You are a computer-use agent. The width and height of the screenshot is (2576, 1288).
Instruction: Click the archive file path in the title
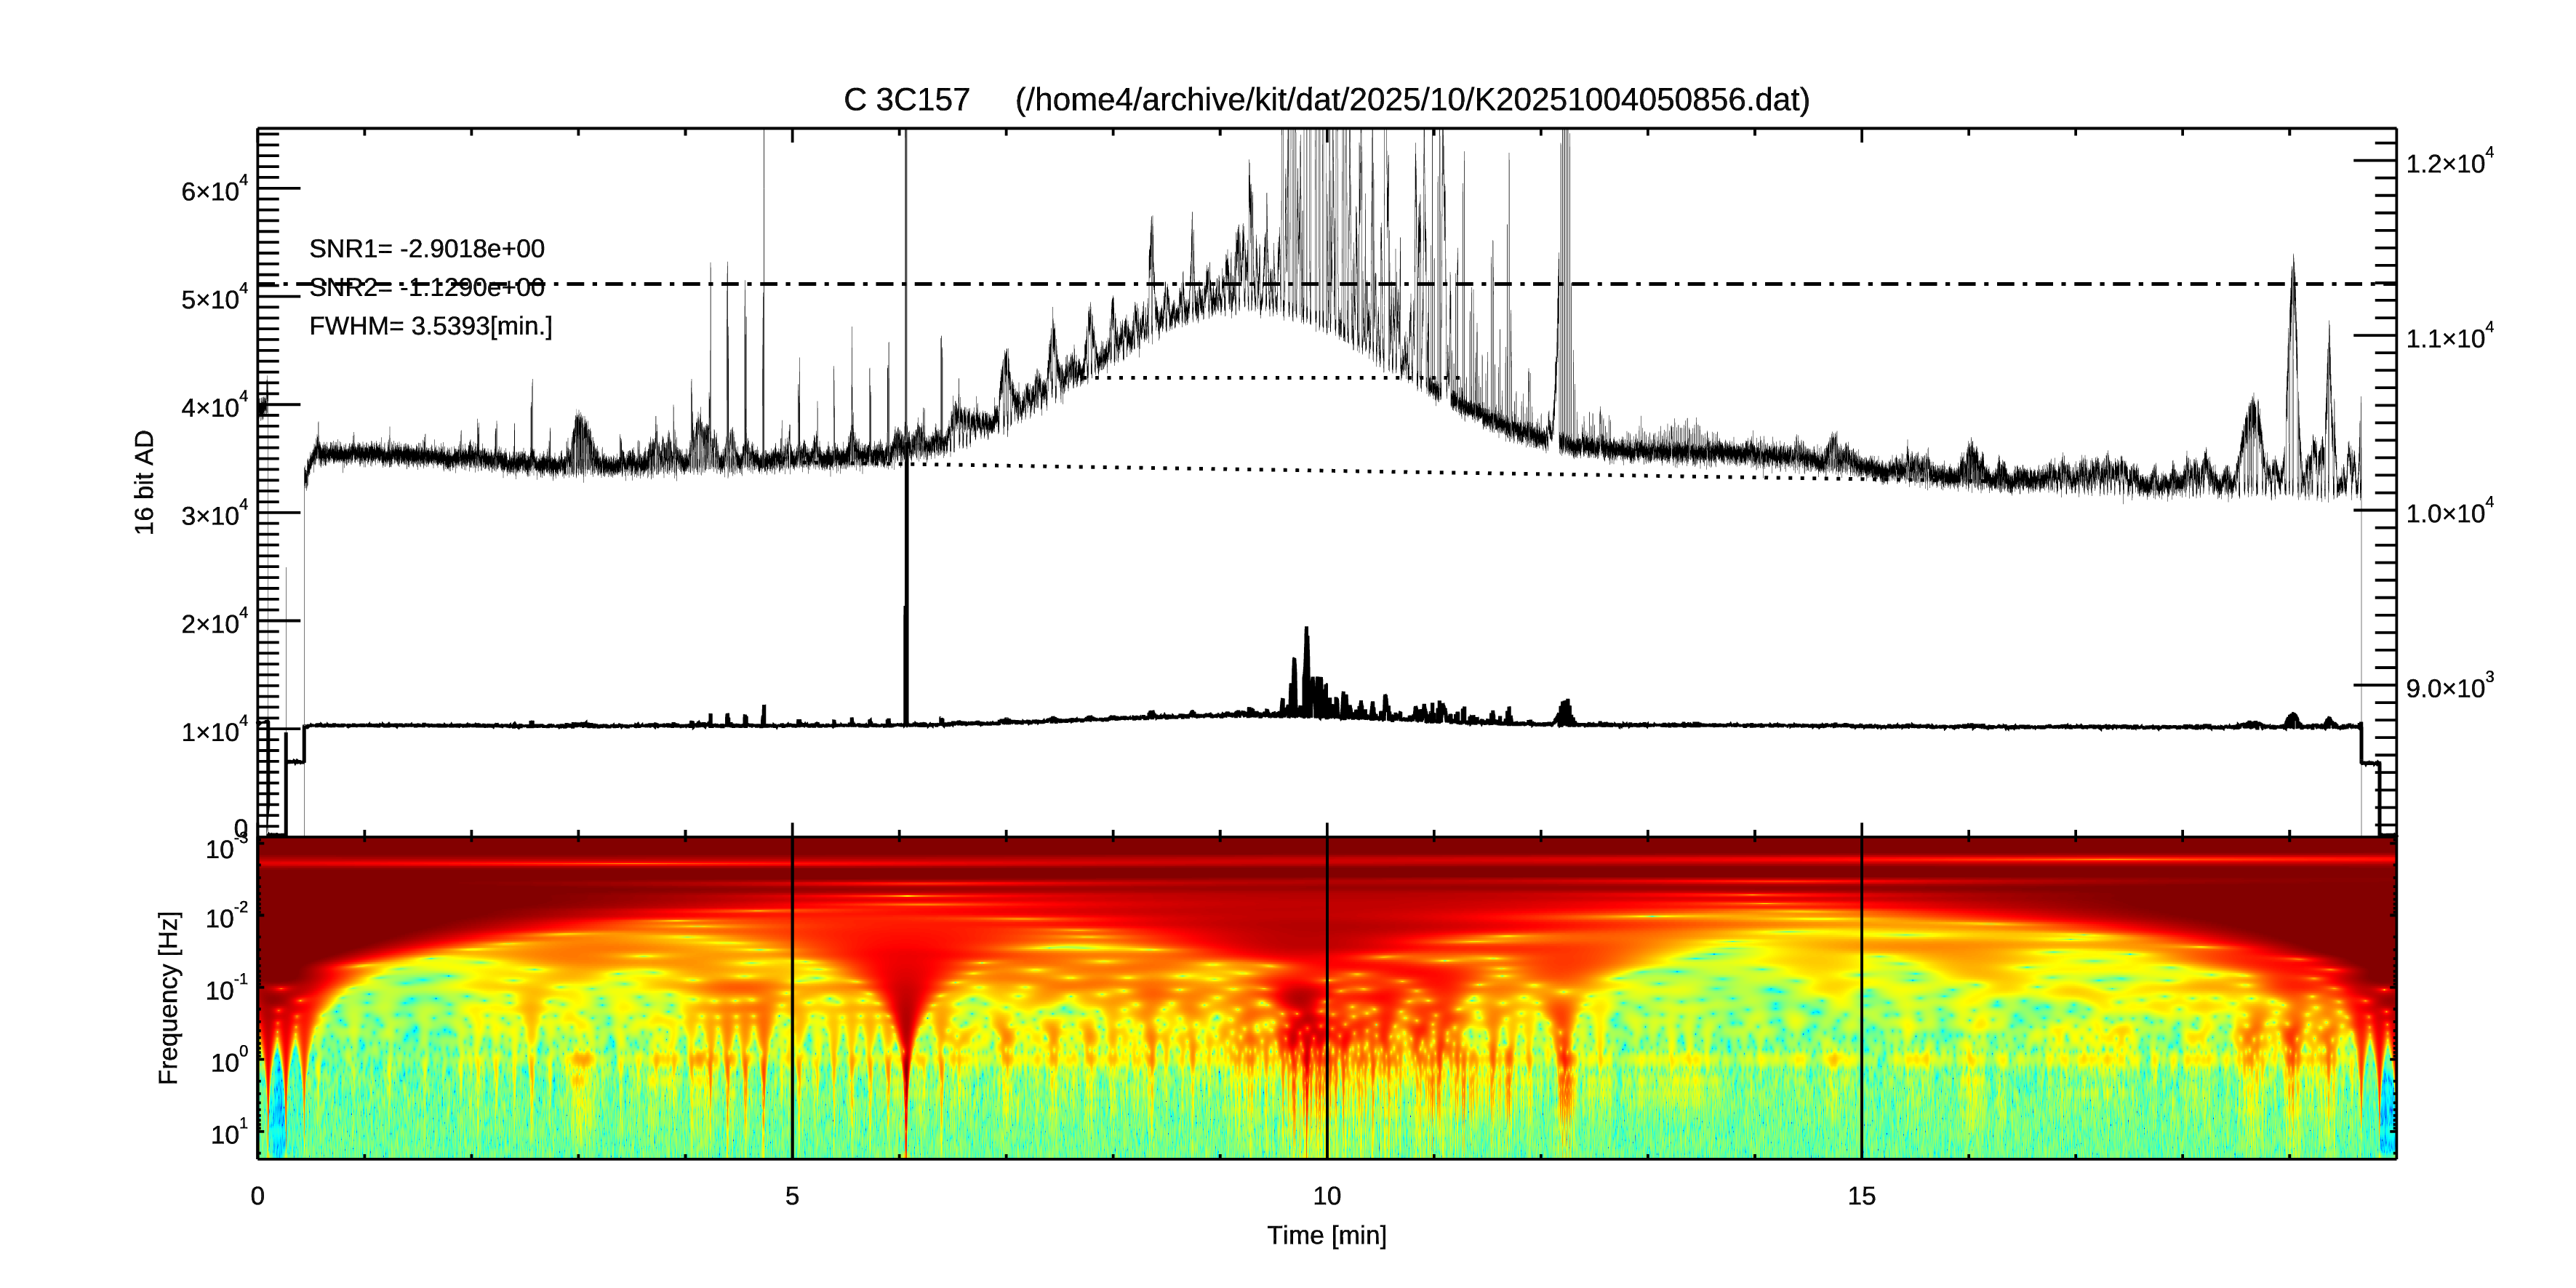(x=1412, y=100)
